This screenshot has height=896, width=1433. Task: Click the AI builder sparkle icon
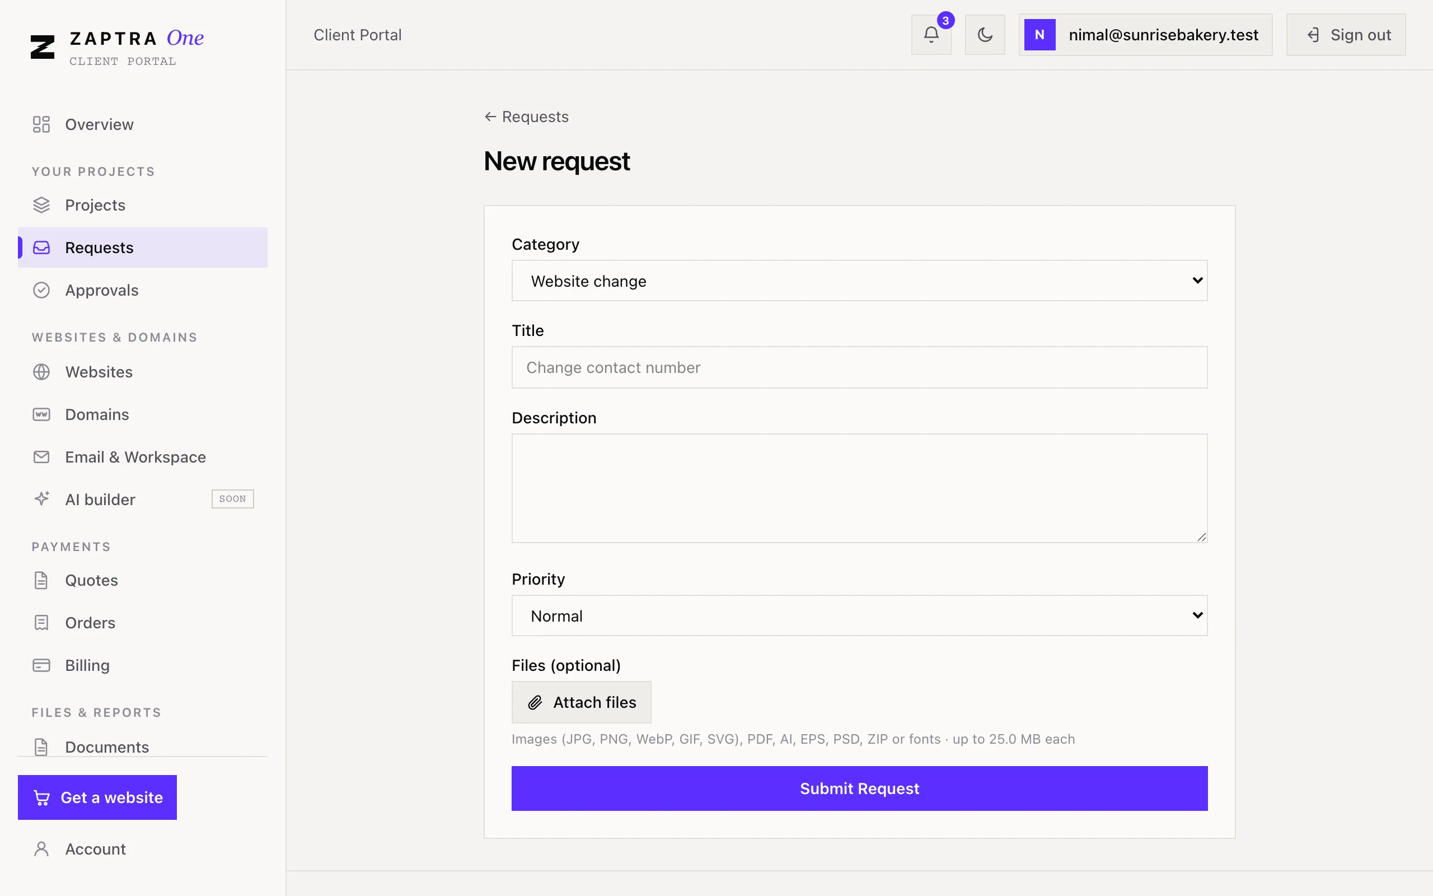click(41, 499)
